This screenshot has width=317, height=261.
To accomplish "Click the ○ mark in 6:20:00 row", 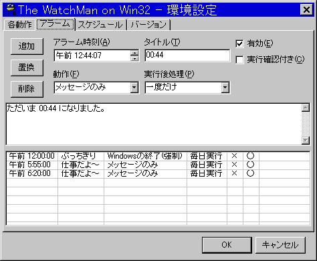I will tap(250, 173).
